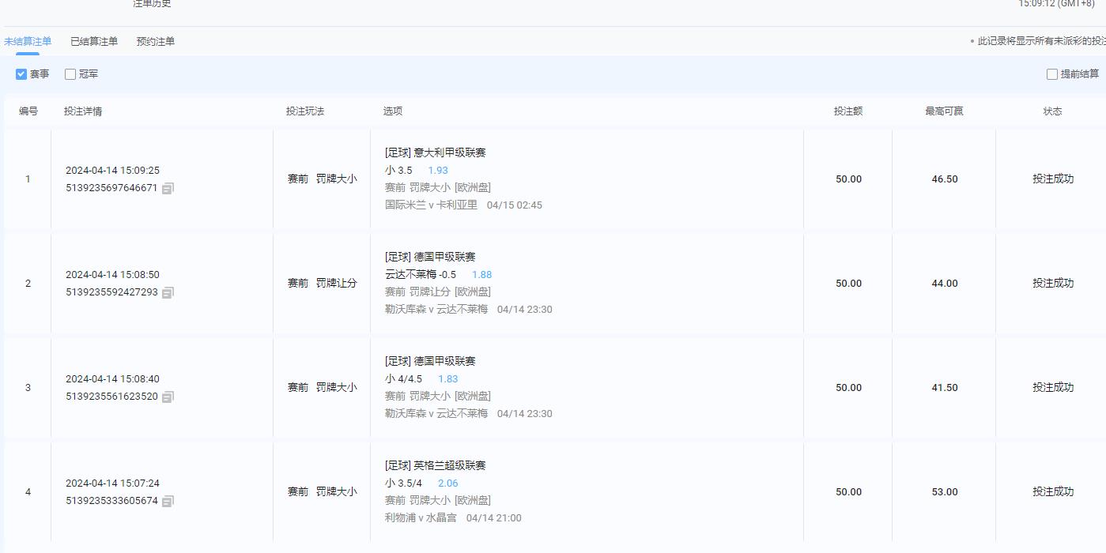Image resolution: width=1106 pixels, height=553 pixels.
Task: Tick the 提前结算 checkbox
Action: [1052, 74]
